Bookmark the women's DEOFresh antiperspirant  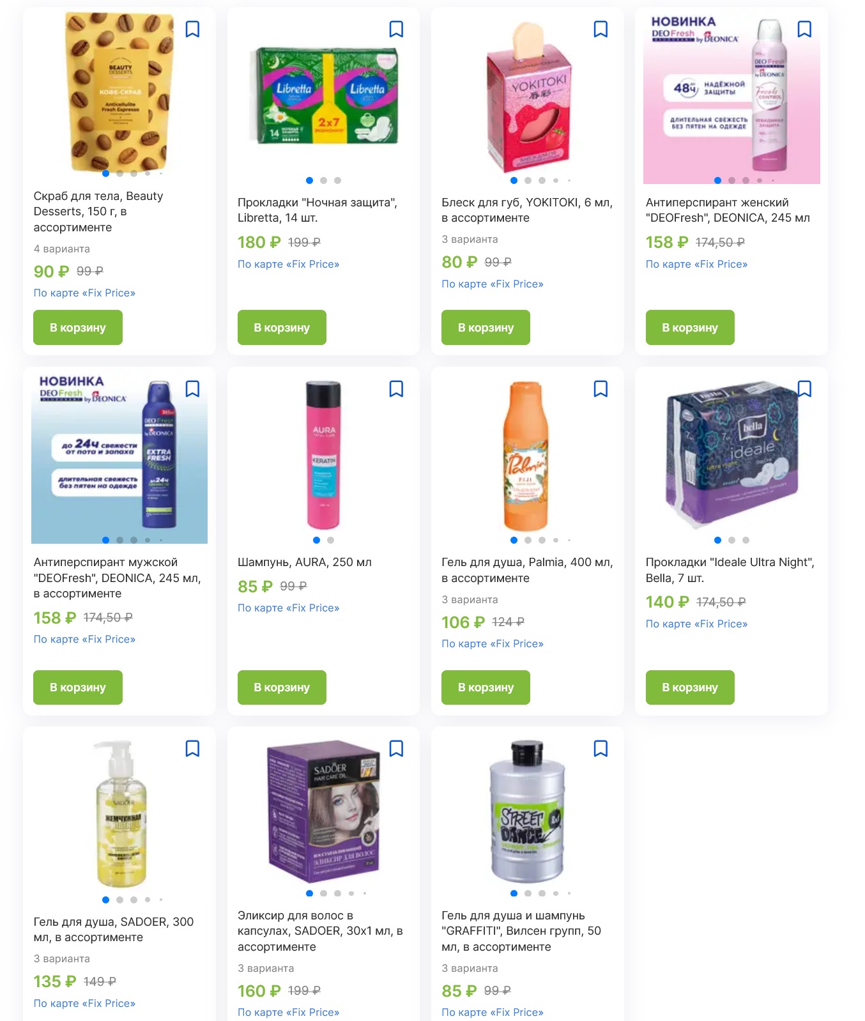click(804, 29)
